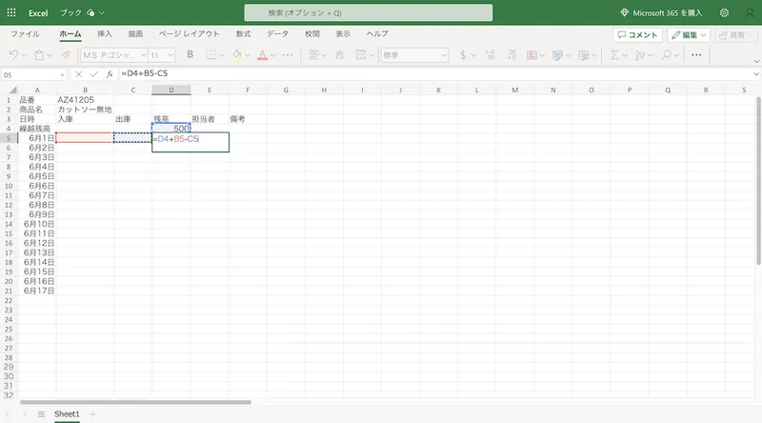
Task: Click the horizontal scrollbar
Action: pyautogui.click(x=135, y=402)
